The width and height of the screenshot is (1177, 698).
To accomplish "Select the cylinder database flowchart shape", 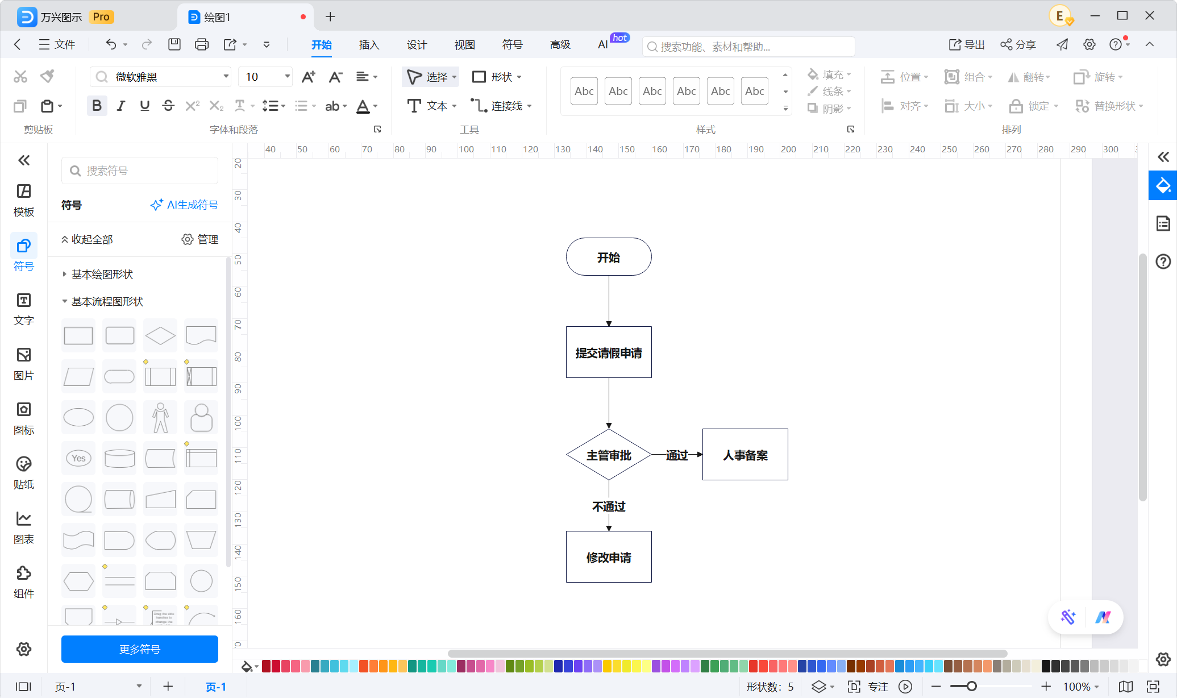I will pos(119,459).
